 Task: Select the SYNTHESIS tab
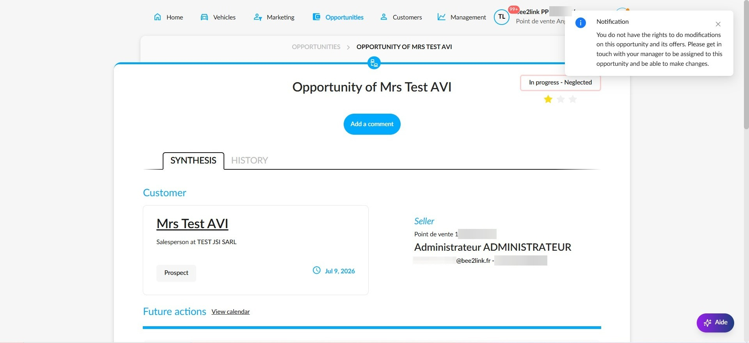[193, 161]
